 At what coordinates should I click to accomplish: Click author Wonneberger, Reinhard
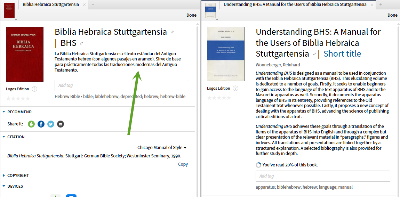pyautogui.click(x=278, y=65)
